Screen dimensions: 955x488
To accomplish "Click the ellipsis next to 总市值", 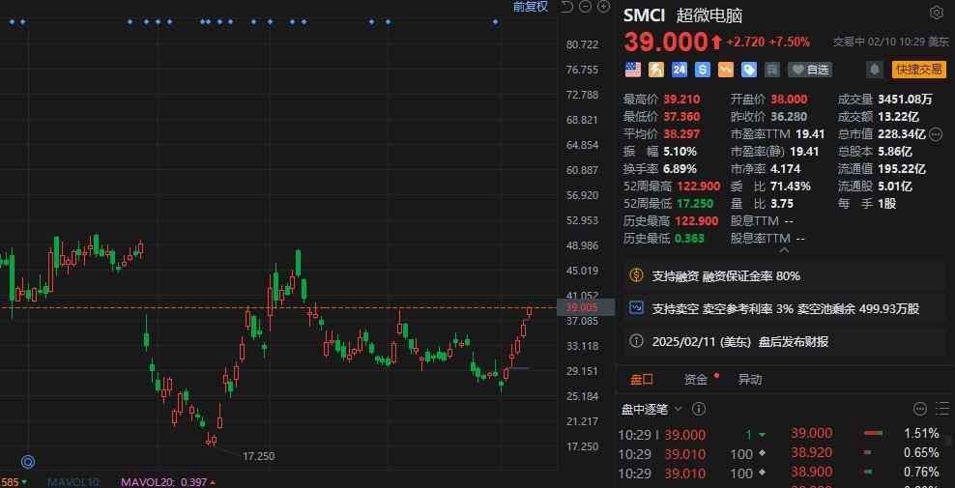I will tap(938, 134).
